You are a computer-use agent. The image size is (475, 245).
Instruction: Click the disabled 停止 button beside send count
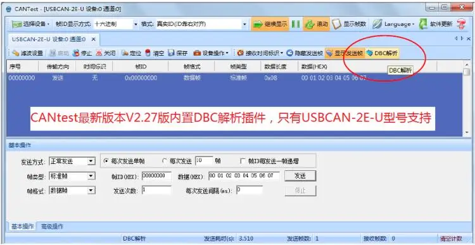pyautogui.click(x=300, y=191)
